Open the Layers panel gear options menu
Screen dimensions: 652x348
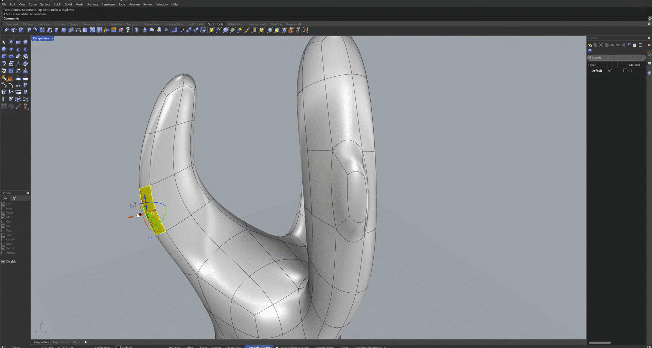649,38
